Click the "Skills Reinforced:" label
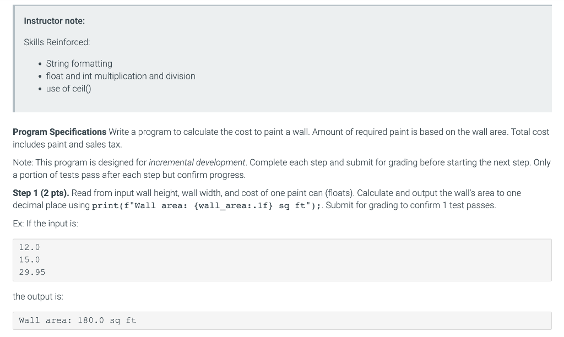Image resolution: width=564 pixels, height=337 pixels. (57, 42)
